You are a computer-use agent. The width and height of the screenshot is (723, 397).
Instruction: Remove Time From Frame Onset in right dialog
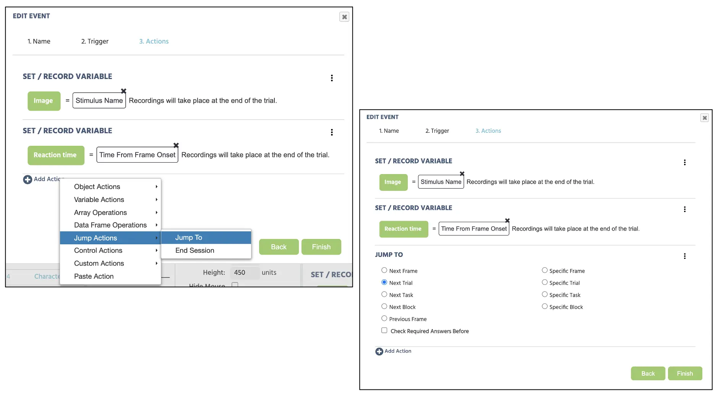[x=507, y=220]
